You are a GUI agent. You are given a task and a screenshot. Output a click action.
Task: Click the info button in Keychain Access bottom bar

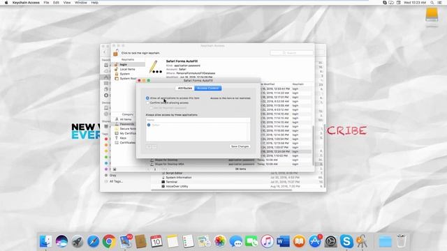coord(155,169)
